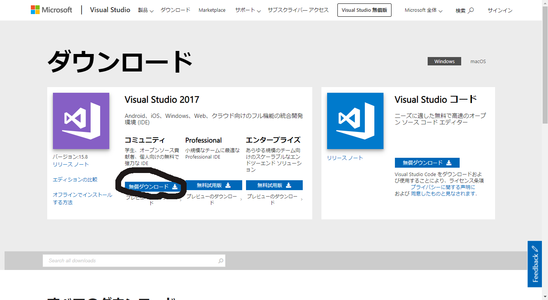Click search icon in downloads search box
This screenshot has width=548, height=300.
pyautogui.click(x=220, y=261)
